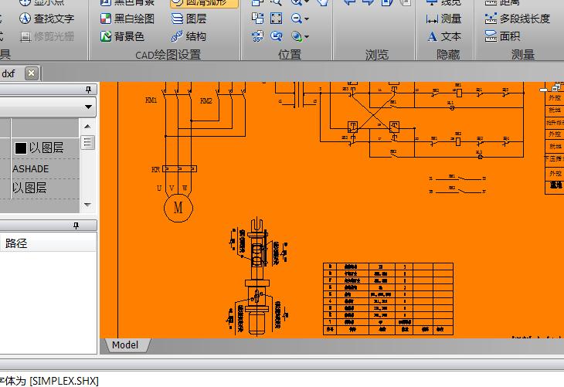Select the polyline length (多段线长度) tool
The image size is (564, 387).
pyautogui.click(x=517, y=19)
